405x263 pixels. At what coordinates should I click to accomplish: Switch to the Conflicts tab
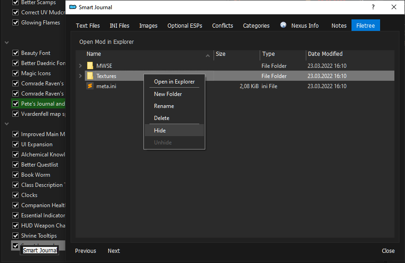222,26
